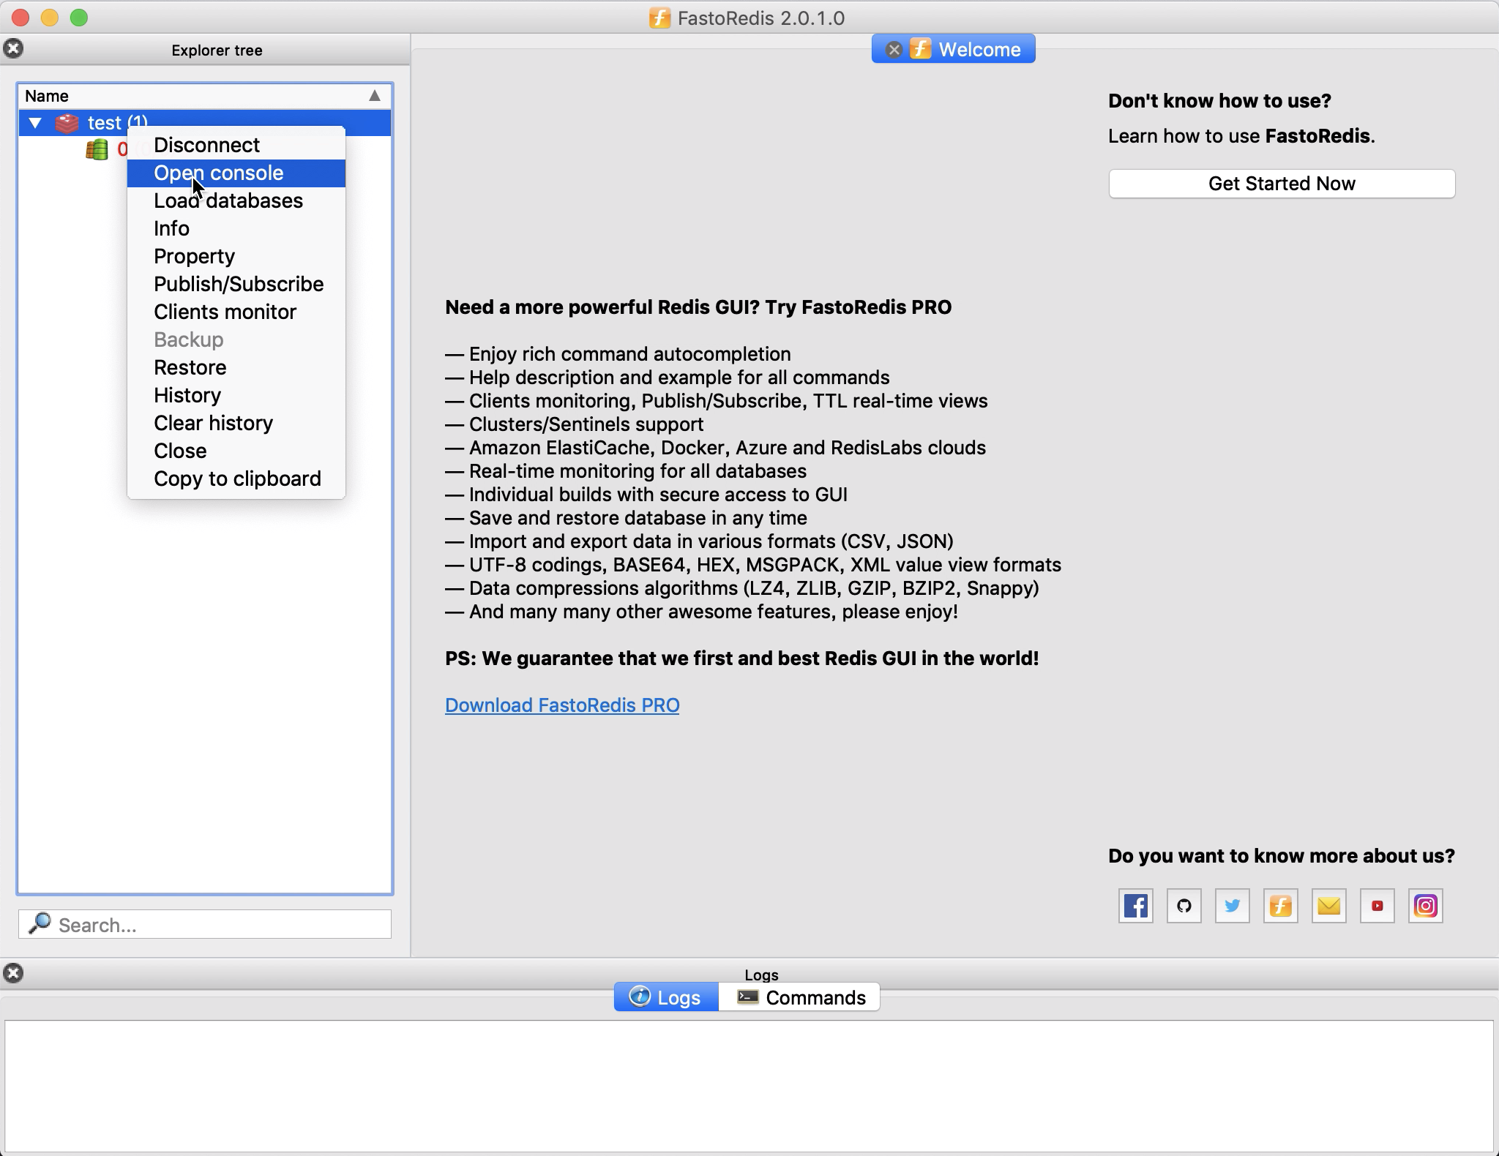Click inside the logs text area

(x=749, y=1085)
